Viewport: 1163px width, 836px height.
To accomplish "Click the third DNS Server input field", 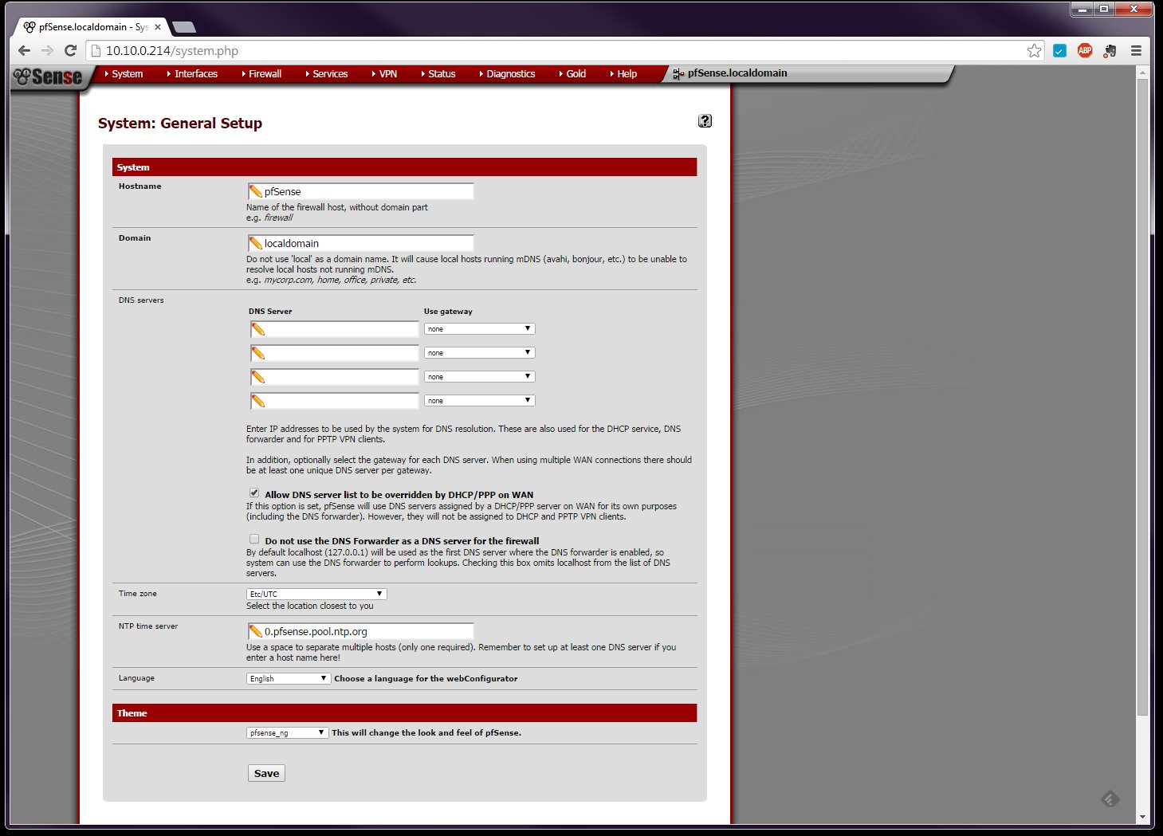I will [334, 377].
